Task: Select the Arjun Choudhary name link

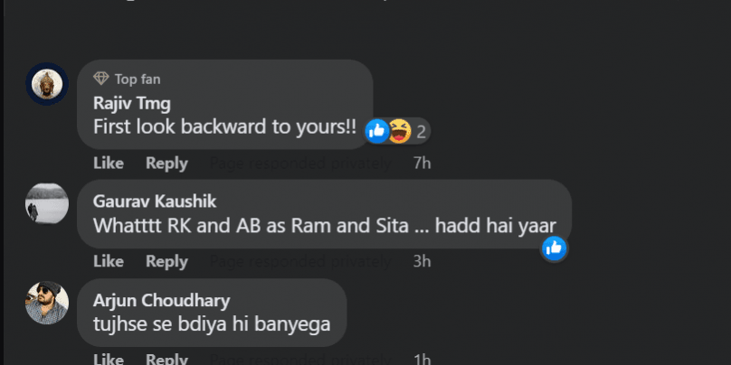Action: 161,300
